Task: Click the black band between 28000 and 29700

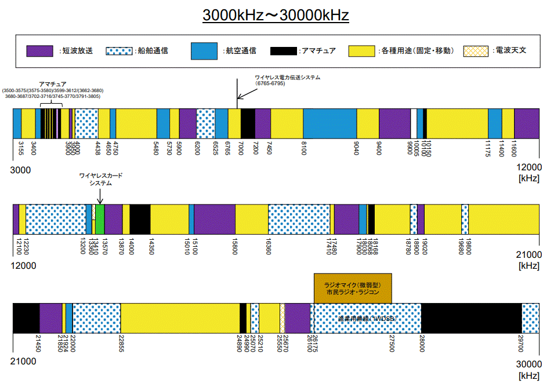Action: pos(471,317)
